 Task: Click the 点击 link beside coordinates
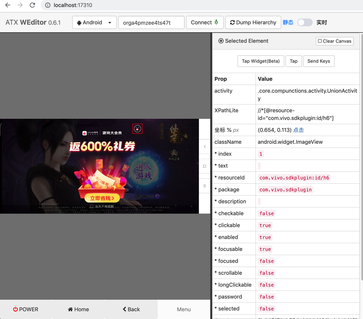click(299, 130)
